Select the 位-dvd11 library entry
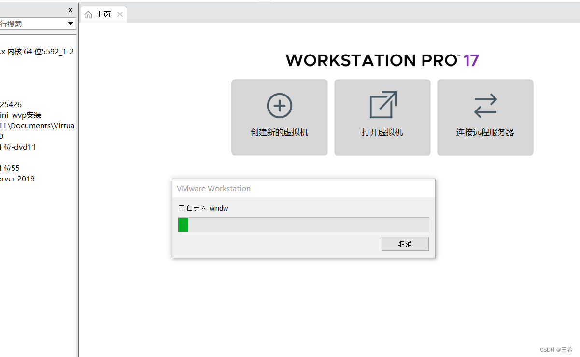 coord(18,147)
